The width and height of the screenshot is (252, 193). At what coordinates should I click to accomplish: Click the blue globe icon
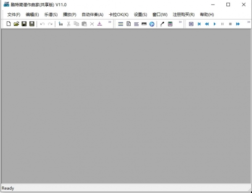click(152, 24)
